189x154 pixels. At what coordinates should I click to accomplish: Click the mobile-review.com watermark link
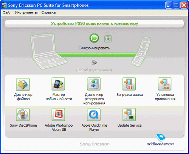click(161, 144)
